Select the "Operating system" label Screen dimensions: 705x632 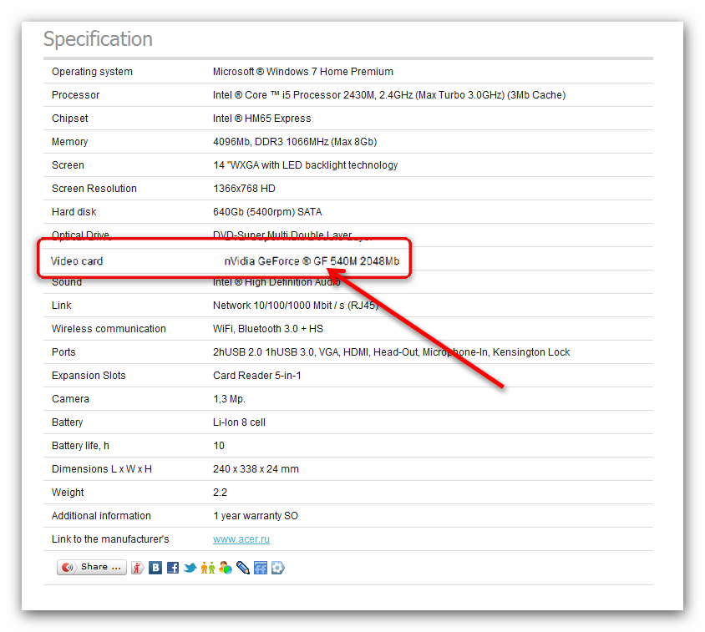coord(92,72)
